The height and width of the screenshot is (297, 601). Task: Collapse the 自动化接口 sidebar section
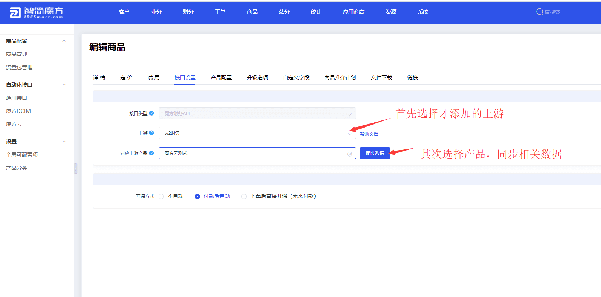[x=64, y=85]
